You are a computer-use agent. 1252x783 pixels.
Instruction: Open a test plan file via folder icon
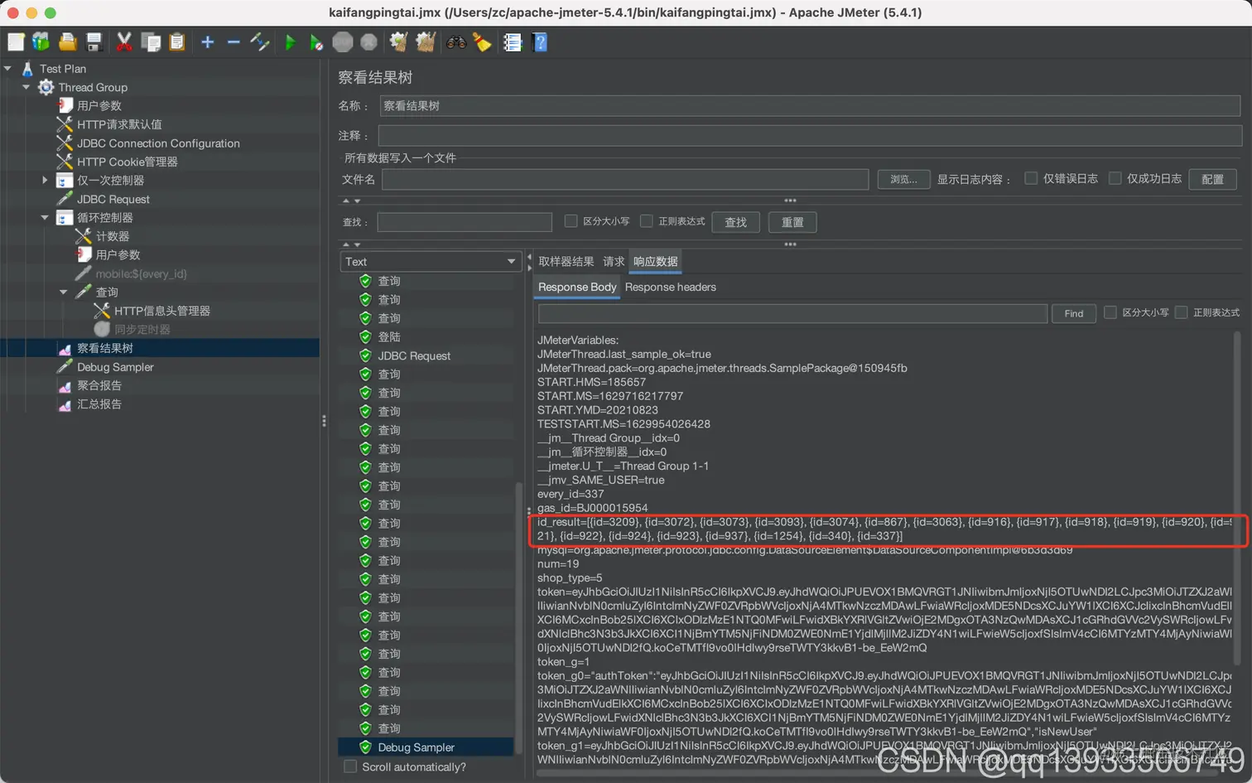point(68,42)
